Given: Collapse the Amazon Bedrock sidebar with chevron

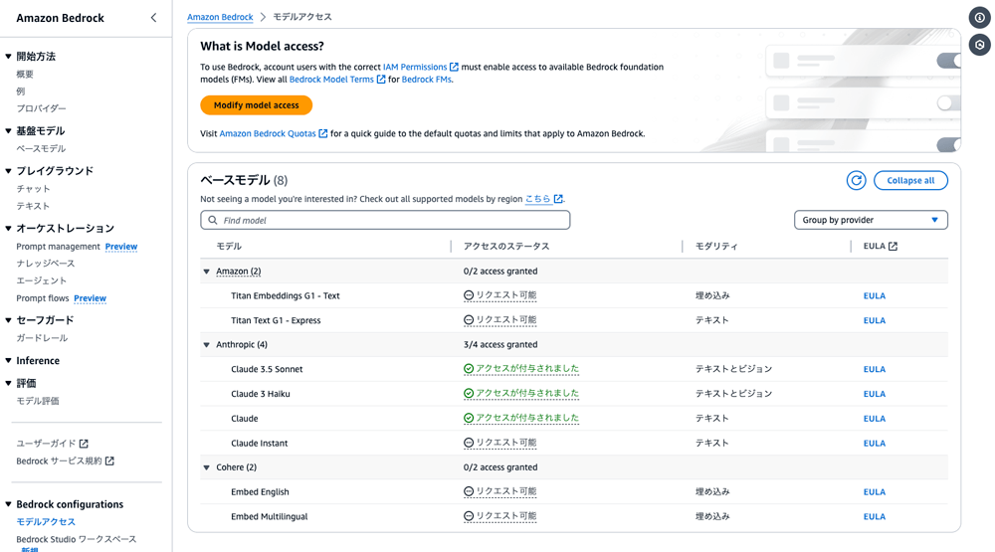Looking at the screenshot, I should [x=153, y=18].
